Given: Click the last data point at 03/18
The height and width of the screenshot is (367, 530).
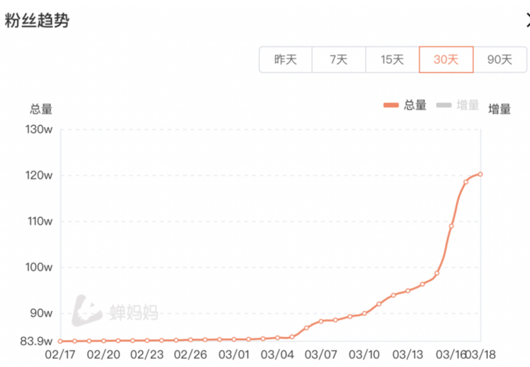Looking at the screenshot, I should pyautogui.click(x=480, y=174).
